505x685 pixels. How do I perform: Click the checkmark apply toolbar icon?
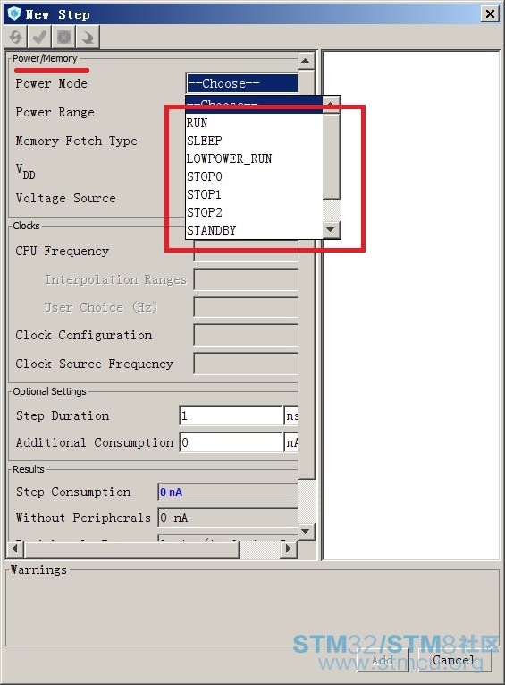(39, 37)
